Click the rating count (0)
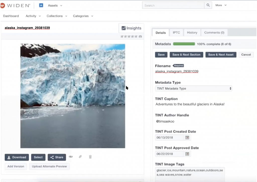The width and height of the screenshot is (257, 182). click(140, 36)
